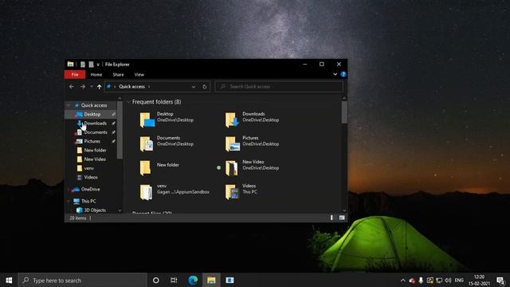Viewport: 510px width, 287px height.
Task: Click the main pane vertical scrollbar thumb
Action: pyautogui.click(x=344, y=112)
